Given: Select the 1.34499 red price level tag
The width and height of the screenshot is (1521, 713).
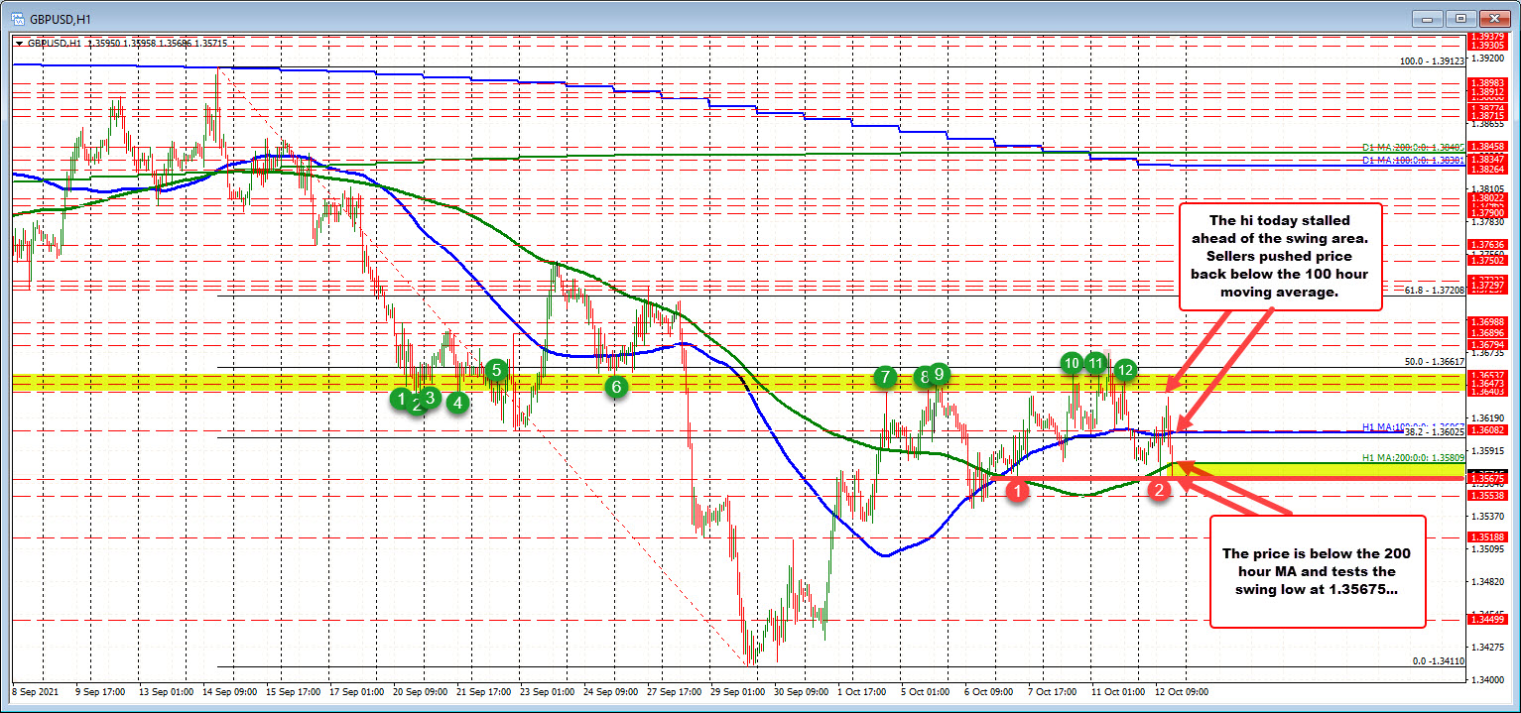Looking at the screenshot, I should 1491,620.
